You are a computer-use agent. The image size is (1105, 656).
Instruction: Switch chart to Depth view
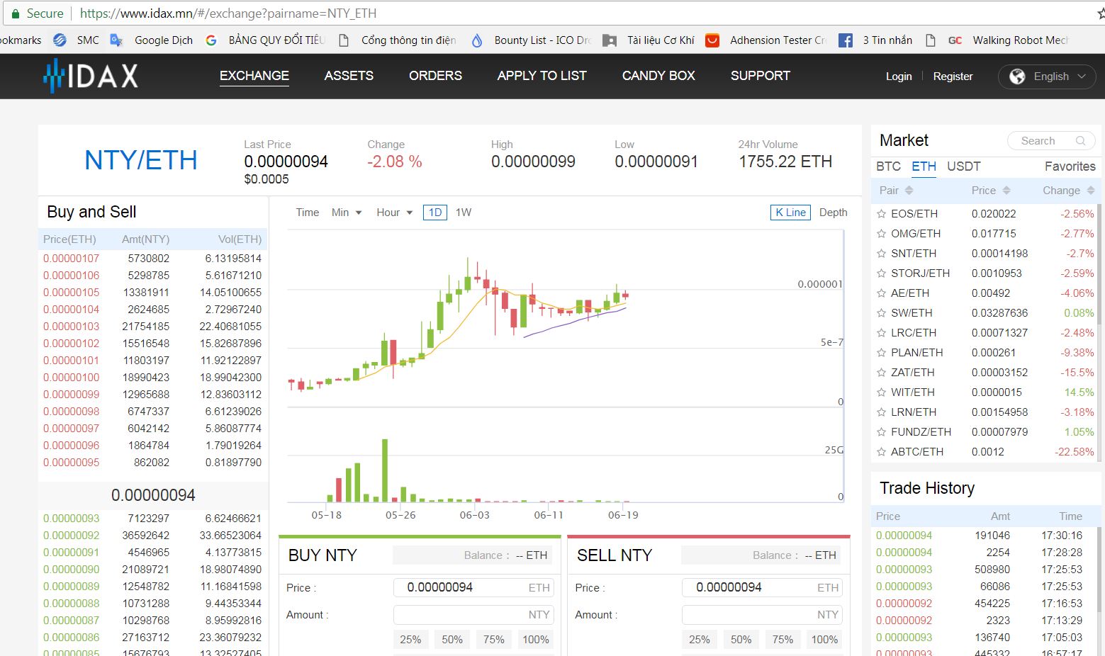tap(834, 213)
